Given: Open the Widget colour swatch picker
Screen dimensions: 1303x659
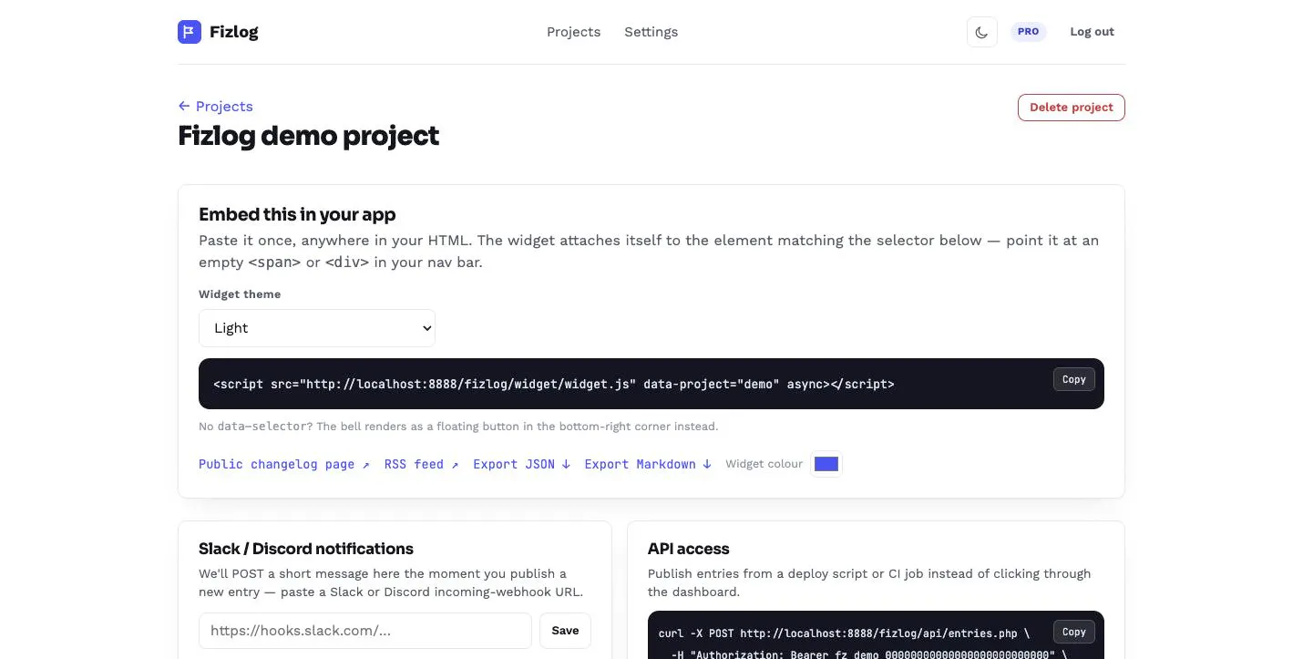Looking at the screenshot, I should pyautogui.click(x=826, y=464).
